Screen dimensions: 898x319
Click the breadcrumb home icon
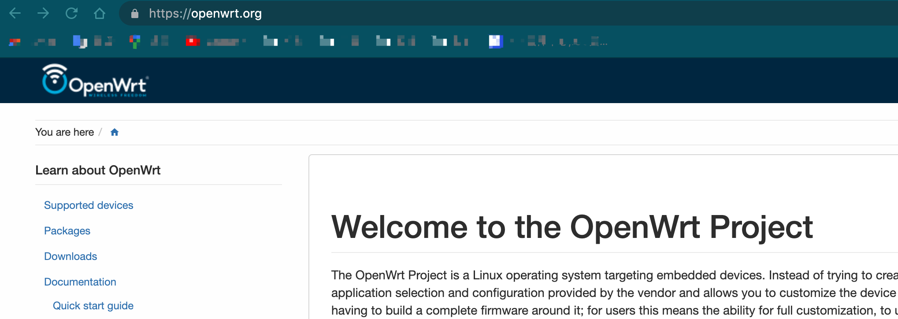tap(115, 132)
